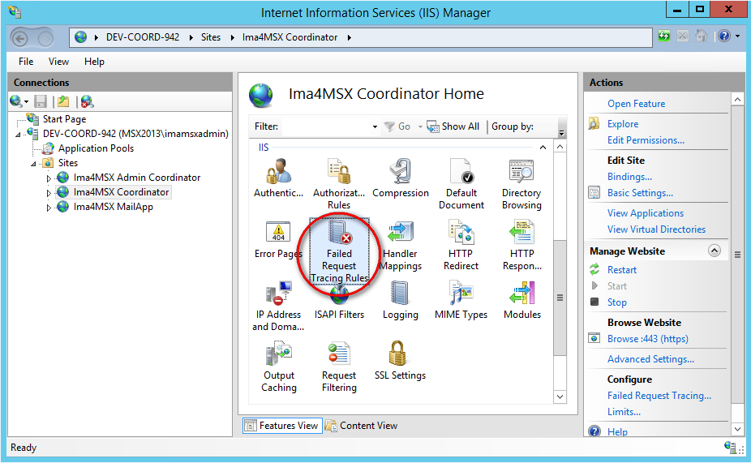Click the Explore action link
This screenshot has height=463, width=751.
pos(623,123)
